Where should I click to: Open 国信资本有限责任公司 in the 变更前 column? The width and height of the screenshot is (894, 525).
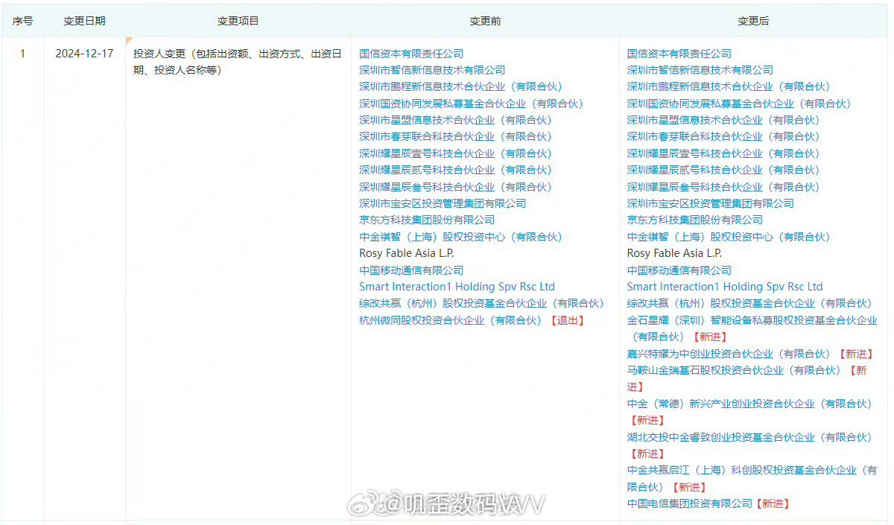[411, 54]
